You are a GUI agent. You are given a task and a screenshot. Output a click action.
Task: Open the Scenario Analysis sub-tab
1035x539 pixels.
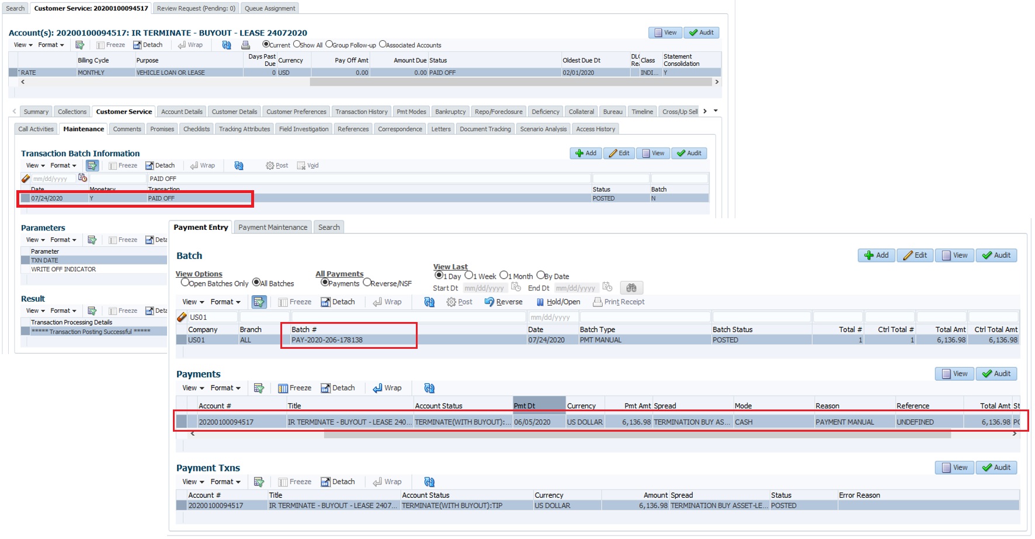coord(543,129)
